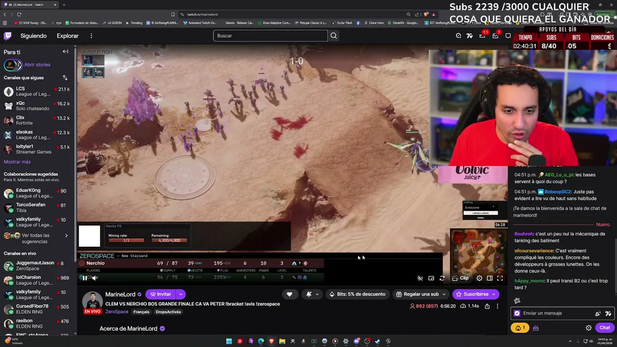The width and height of the screenshot is (617, 347).
Task: Open the xQc channel in sidebar
Action: [38, 106]
